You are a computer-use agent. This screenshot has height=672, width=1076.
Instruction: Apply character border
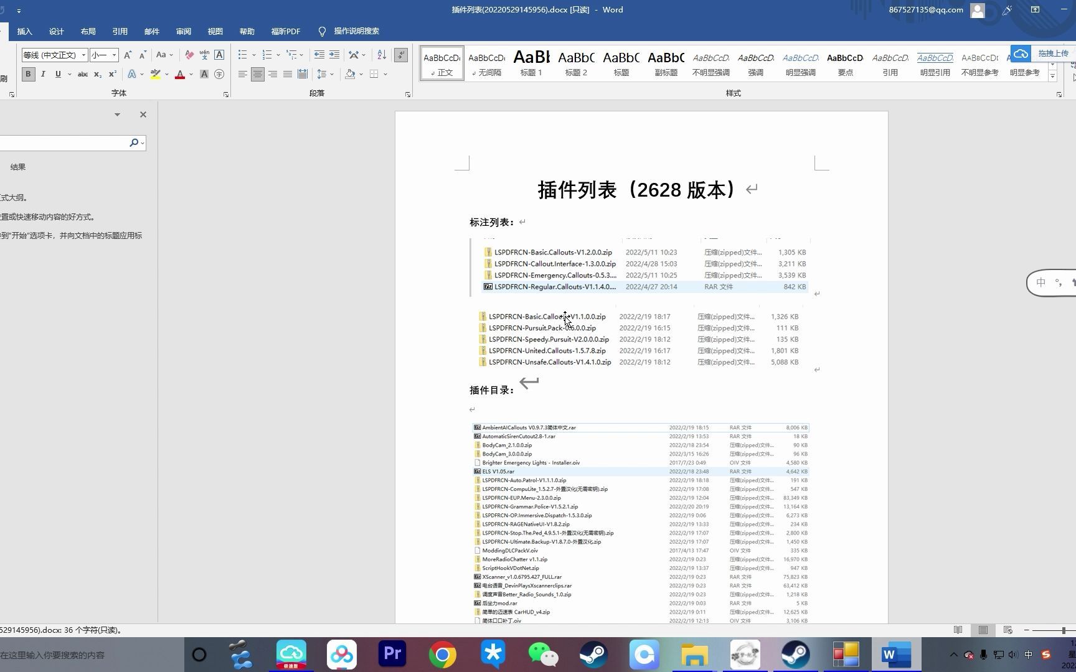219,55
